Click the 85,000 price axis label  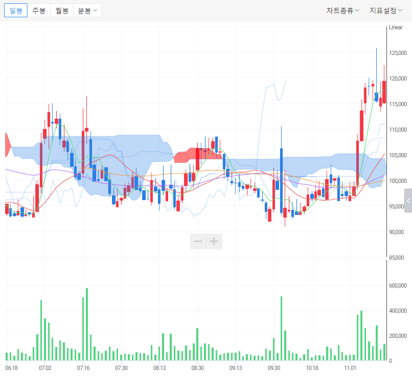click(x=397, y=257)
